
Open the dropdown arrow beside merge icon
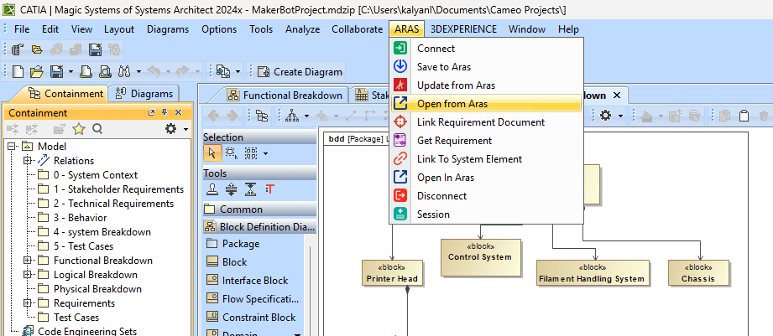click(x=238, y=72)
